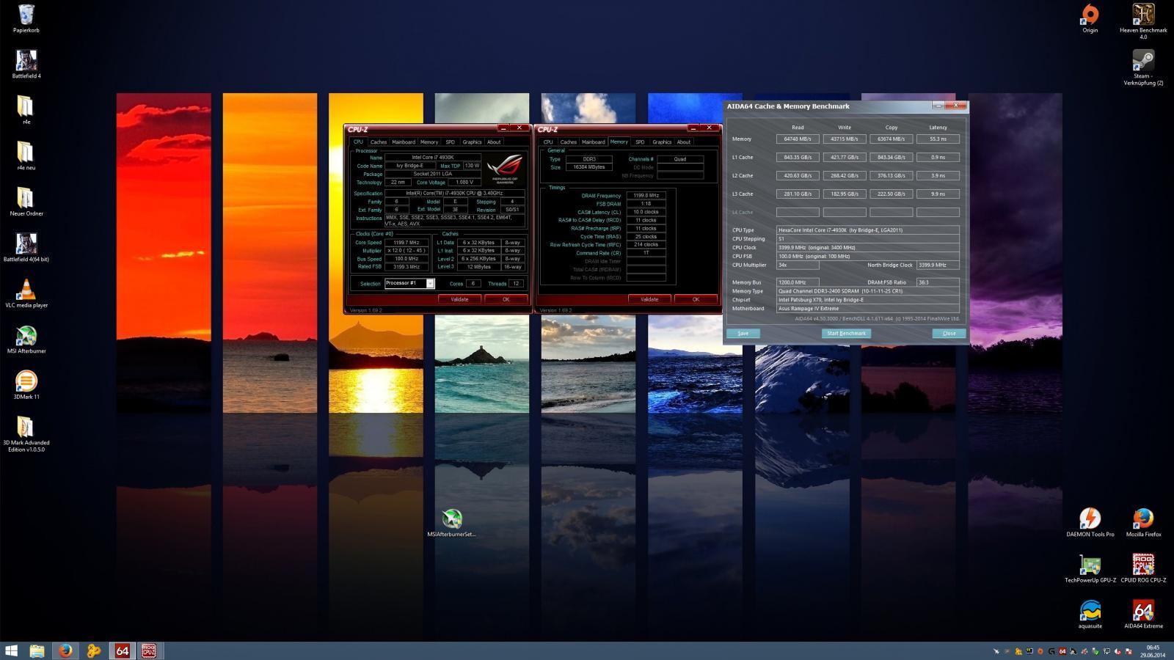
Task: Launch the Battlefield 4 desktop shortcut
Action: coord(26,65)
